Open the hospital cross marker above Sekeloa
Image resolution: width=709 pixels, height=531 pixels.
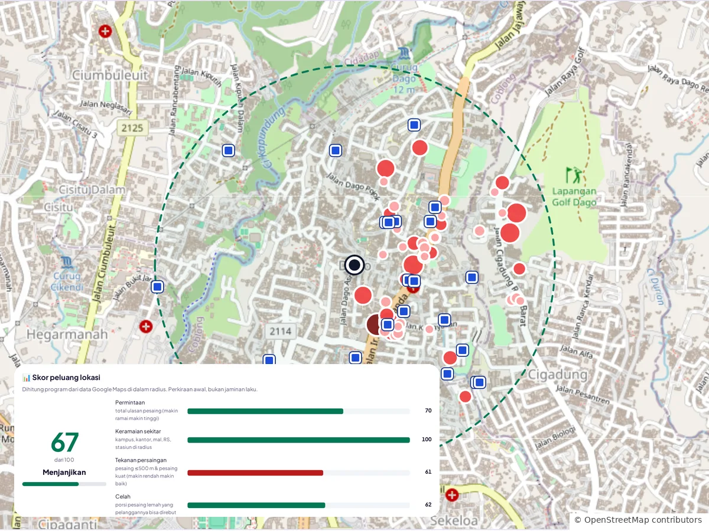point(452,495)
